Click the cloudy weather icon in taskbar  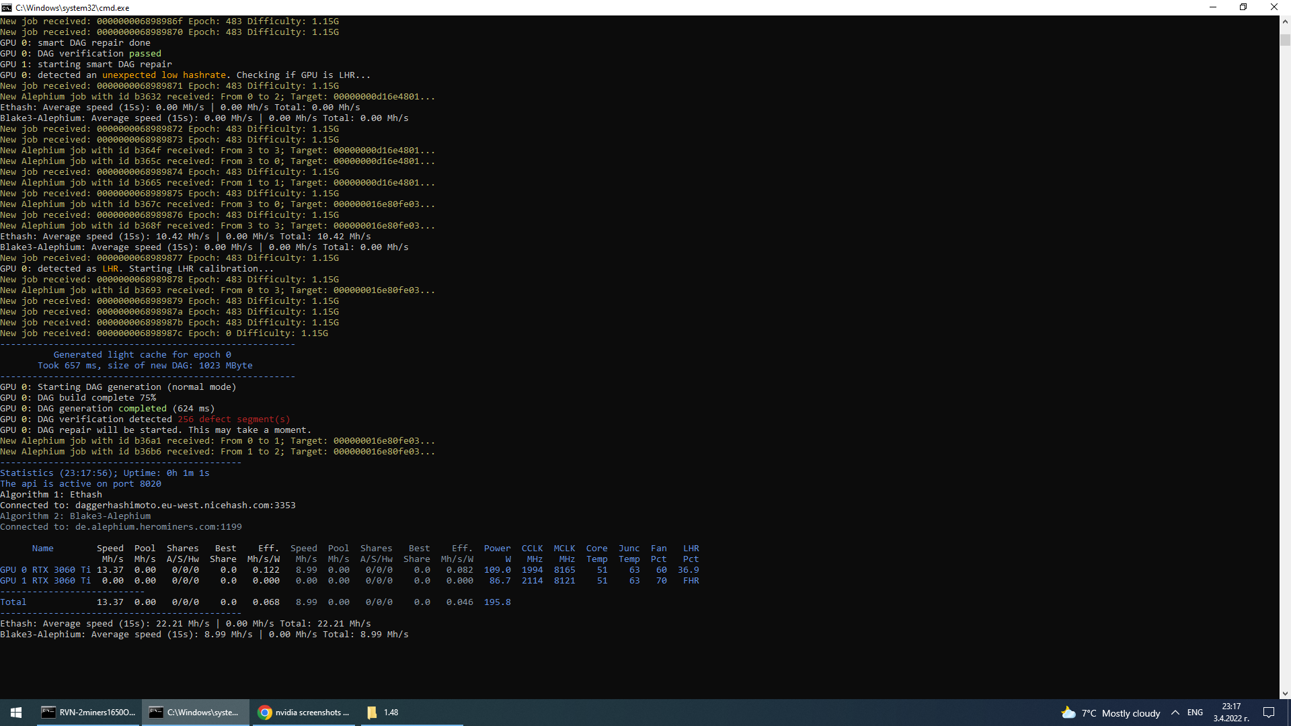(x=1068, y=712)
